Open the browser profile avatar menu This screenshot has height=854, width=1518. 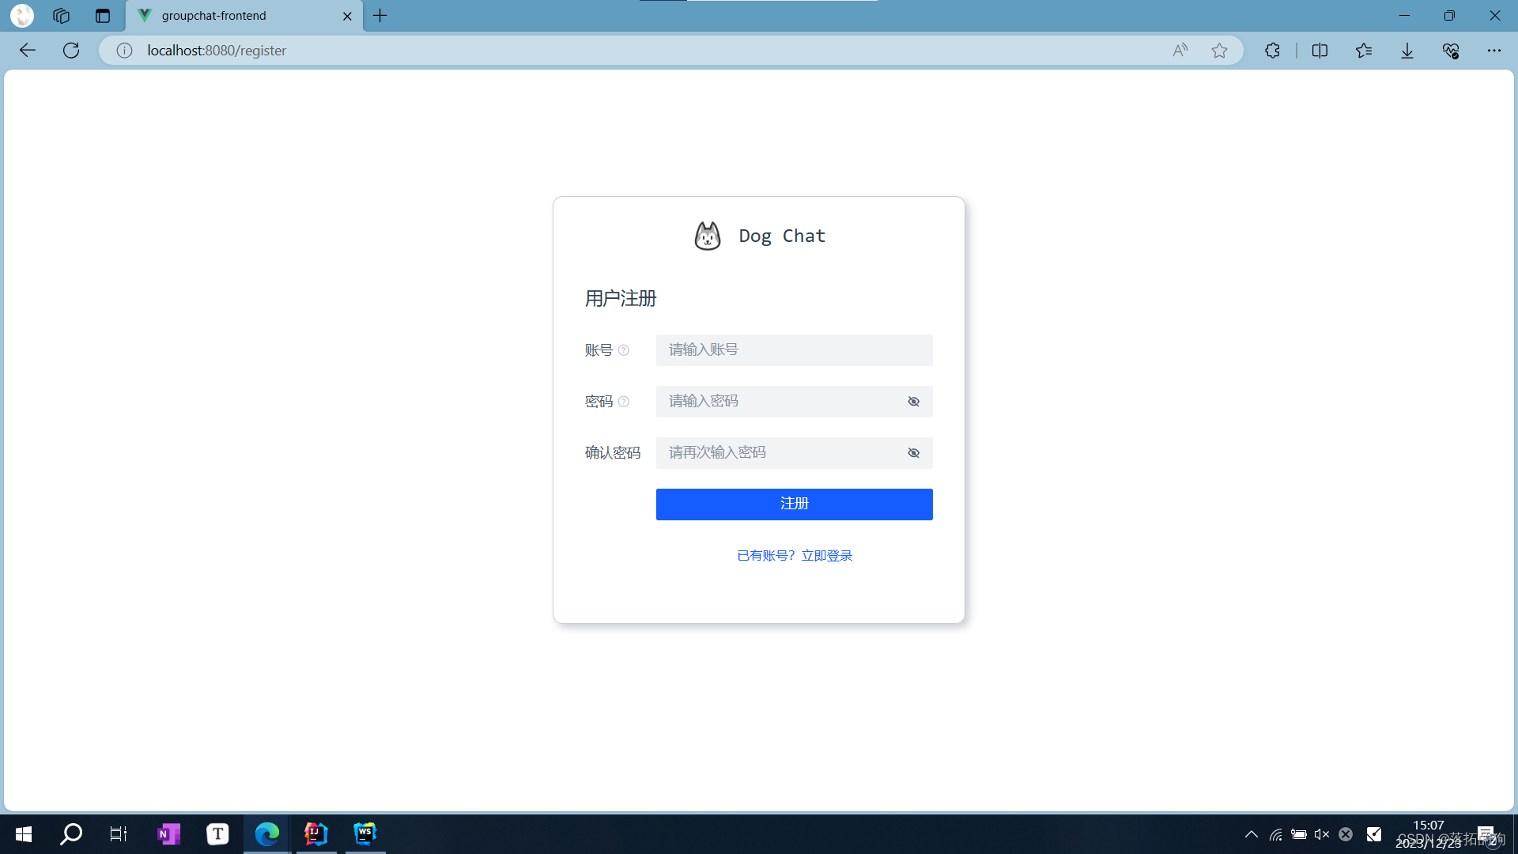(x=22, y=16)
